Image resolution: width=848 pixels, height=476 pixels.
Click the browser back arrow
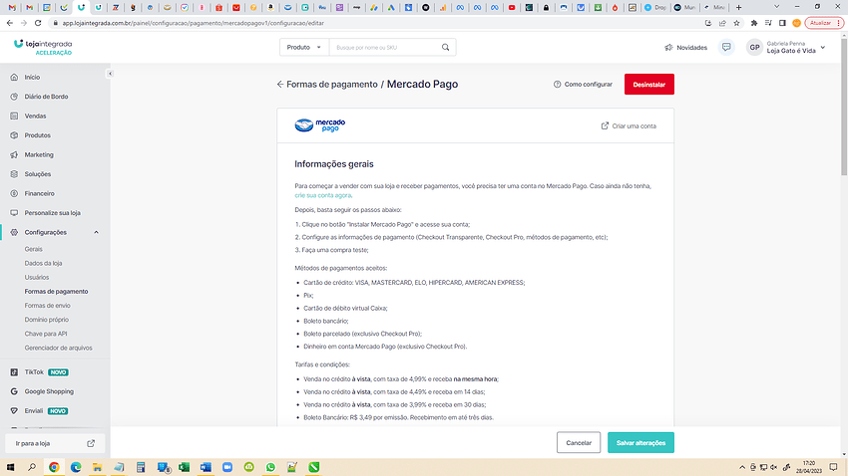10,23
